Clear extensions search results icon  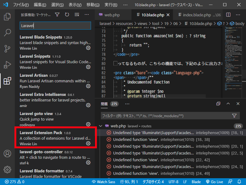[77, 14]
